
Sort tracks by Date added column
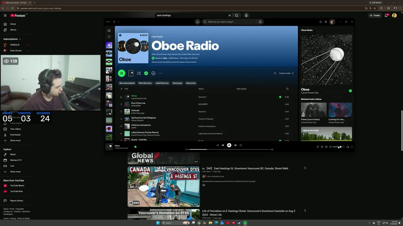[x=241, y=89]
